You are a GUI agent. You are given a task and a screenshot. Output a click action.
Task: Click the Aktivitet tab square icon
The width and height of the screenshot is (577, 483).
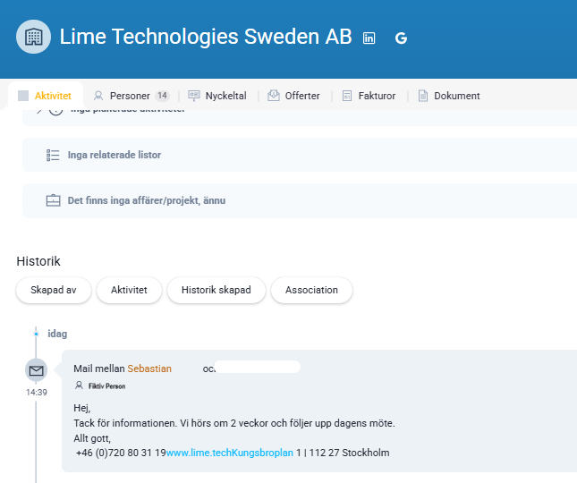click(x=23, y=96)
